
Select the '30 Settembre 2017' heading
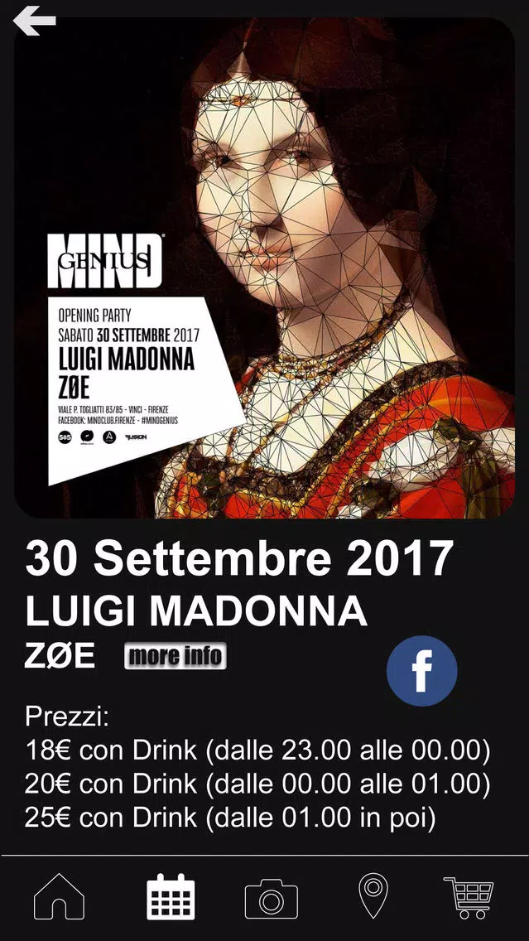click(x=238, y=558)
